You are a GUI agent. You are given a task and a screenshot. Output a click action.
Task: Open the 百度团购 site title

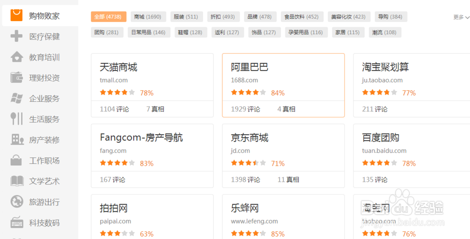click(381, 138)
